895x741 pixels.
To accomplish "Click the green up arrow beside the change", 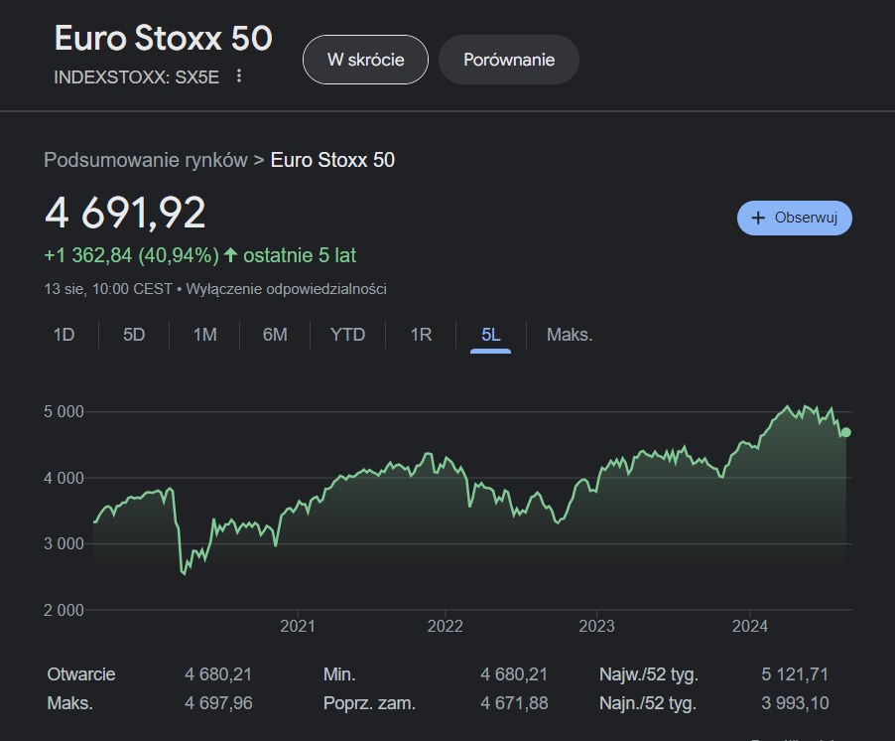I will (x=230, y=255).
